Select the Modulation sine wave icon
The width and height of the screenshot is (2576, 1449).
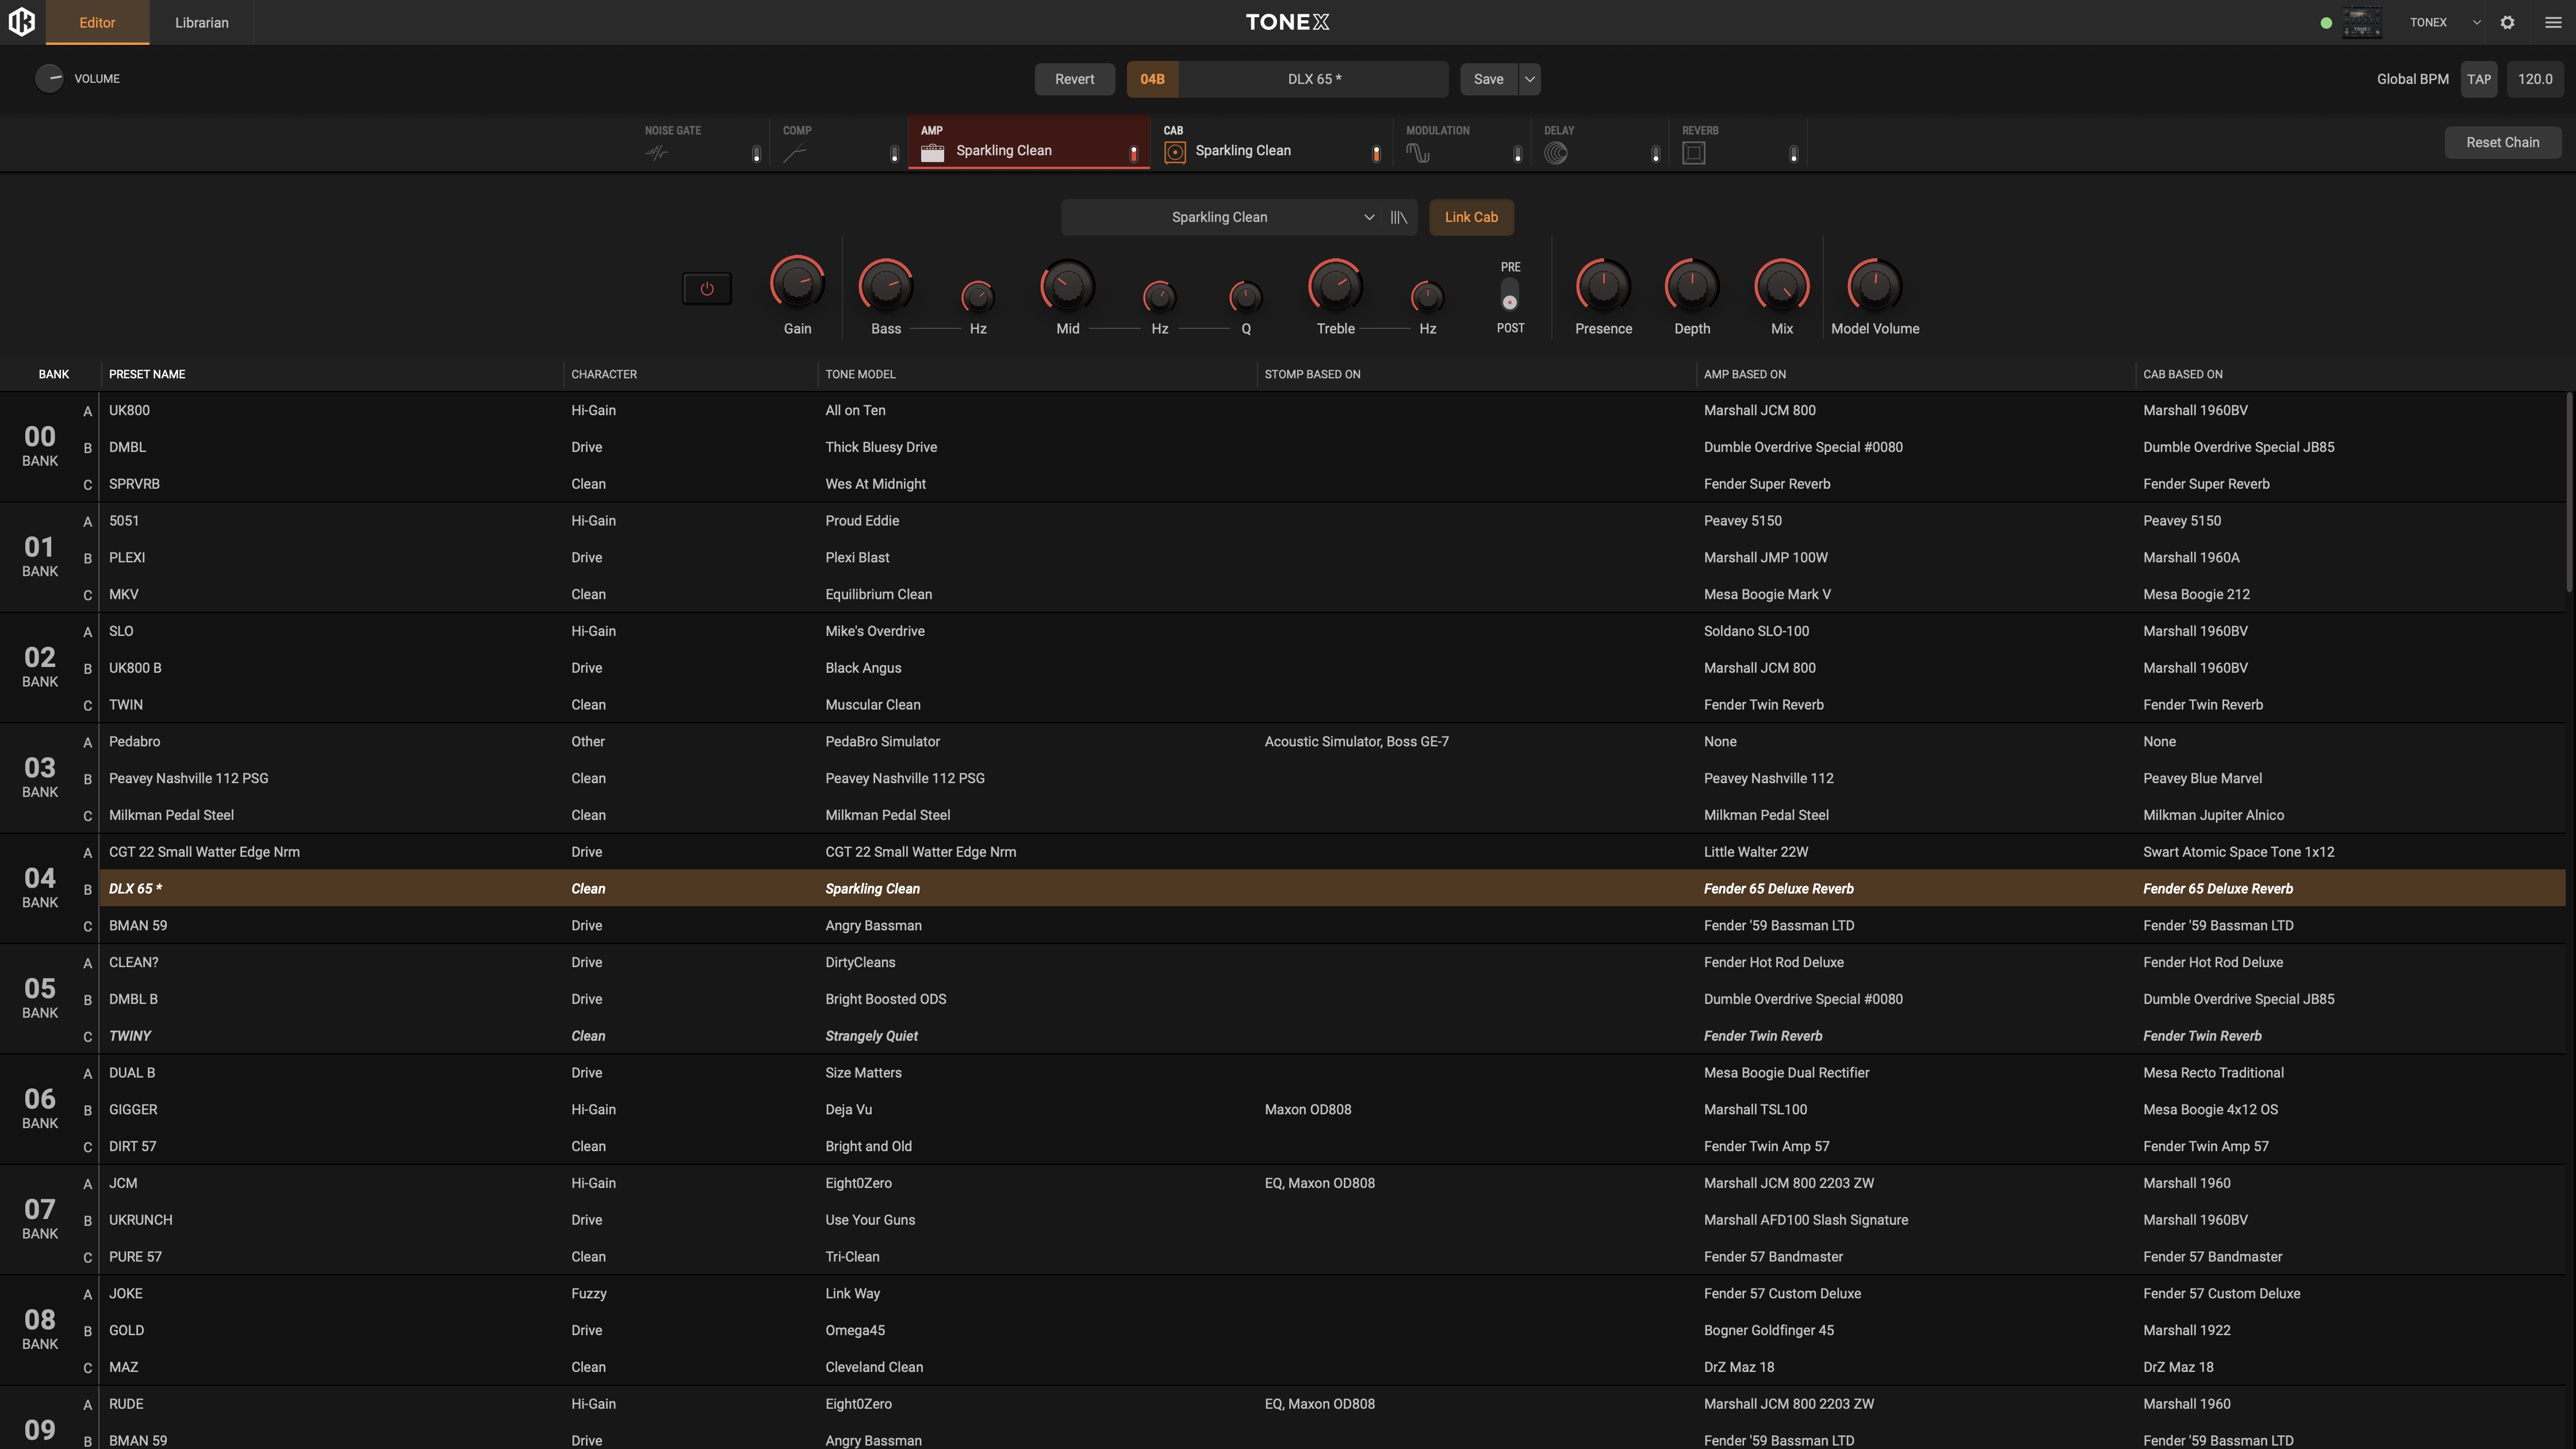tap(1418, 153)
